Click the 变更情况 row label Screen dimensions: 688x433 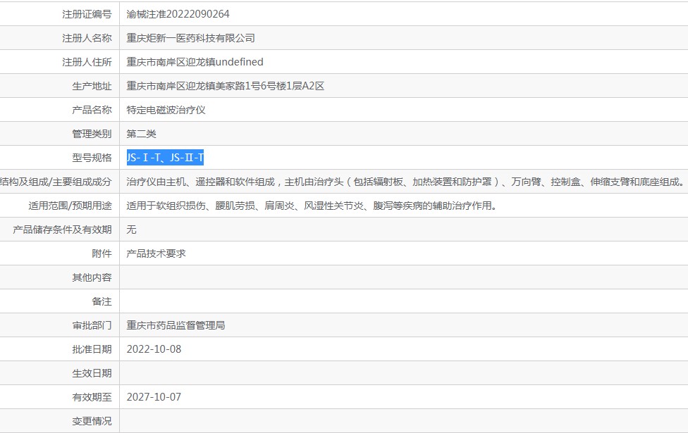pos(92,421)
